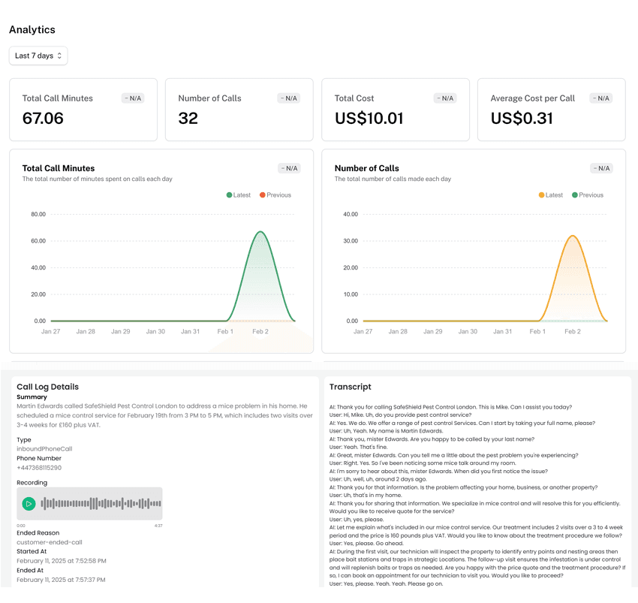Click the N/A badge on Total Cost card

coord(444,98)
